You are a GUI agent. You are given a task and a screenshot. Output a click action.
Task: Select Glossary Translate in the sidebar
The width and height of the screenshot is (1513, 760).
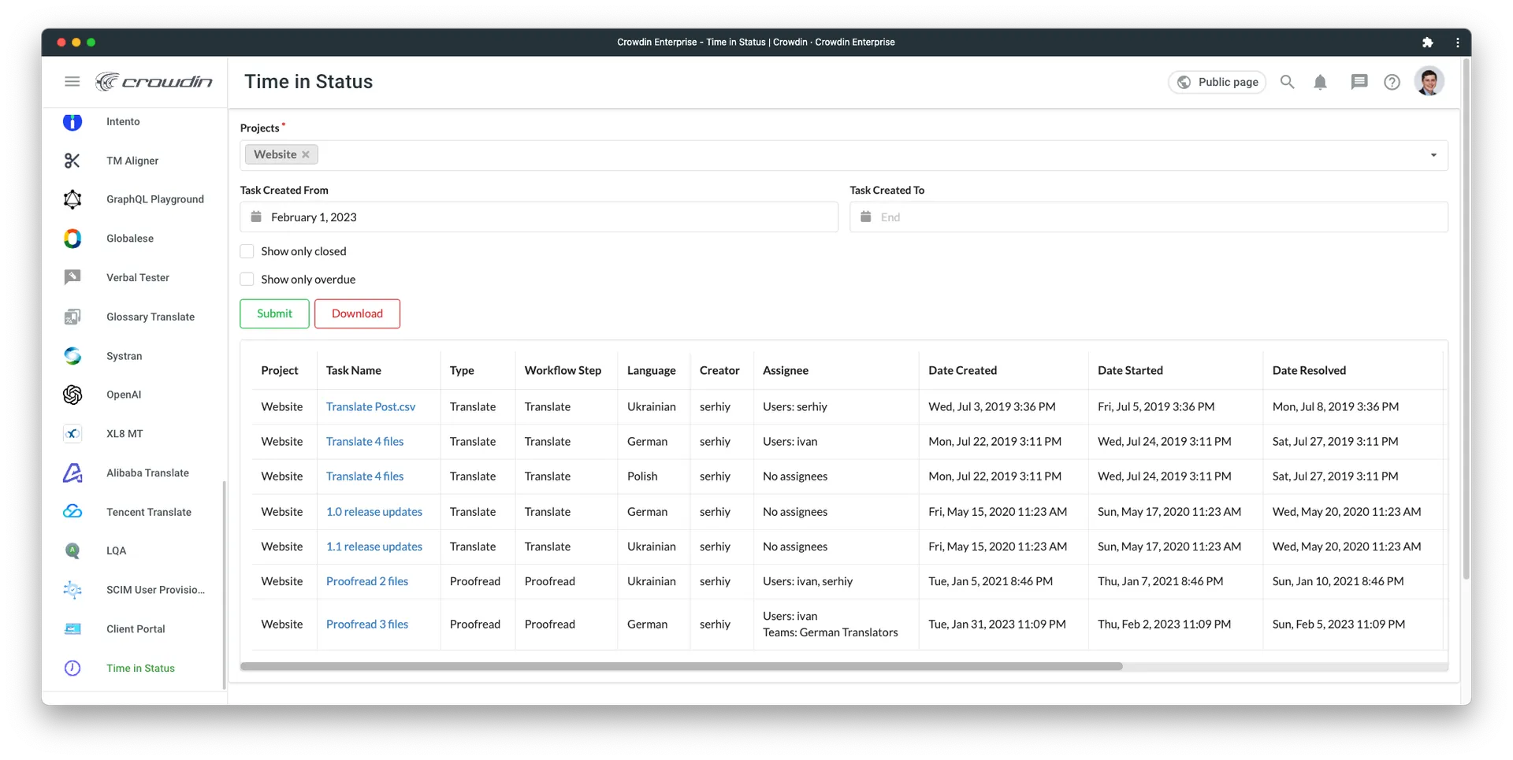(x=151, y=317)
